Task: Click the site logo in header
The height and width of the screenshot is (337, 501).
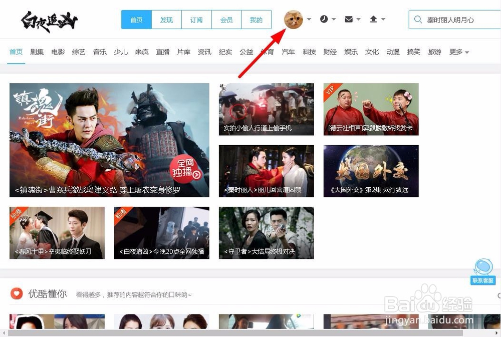Action: coord(49,22)
